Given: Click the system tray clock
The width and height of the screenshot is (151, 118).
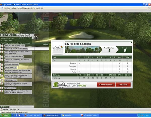Looking at the screenshot, I should [x=147, y=115].
